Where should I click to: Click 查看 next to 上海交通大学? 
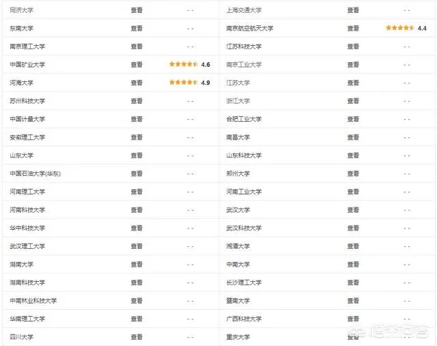pos(353,10)
